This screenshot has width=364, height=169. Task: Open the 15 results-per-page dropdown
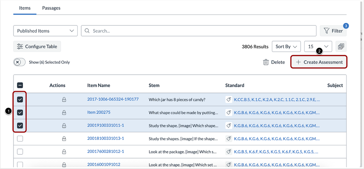[x=318, y=47]
